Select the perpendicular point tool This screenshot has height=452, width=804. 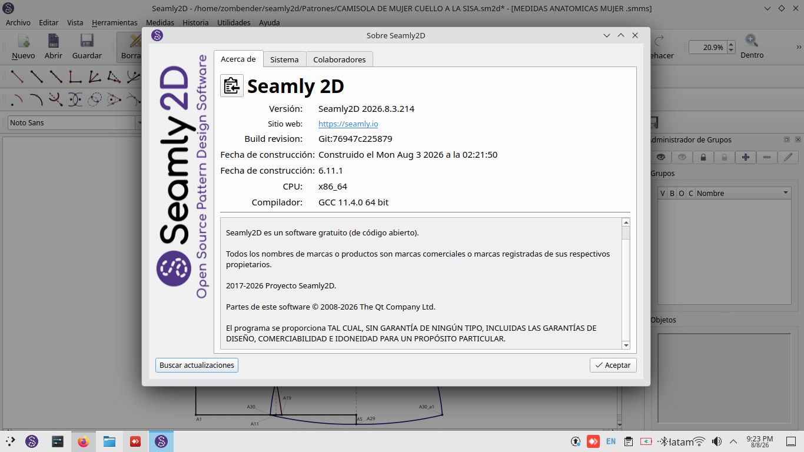(x=75, y=77)
